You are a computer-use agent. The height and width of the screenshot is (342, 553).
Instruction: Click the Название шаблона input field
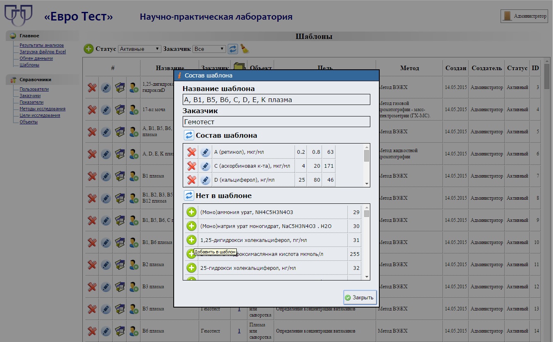[x=276, y=100]
